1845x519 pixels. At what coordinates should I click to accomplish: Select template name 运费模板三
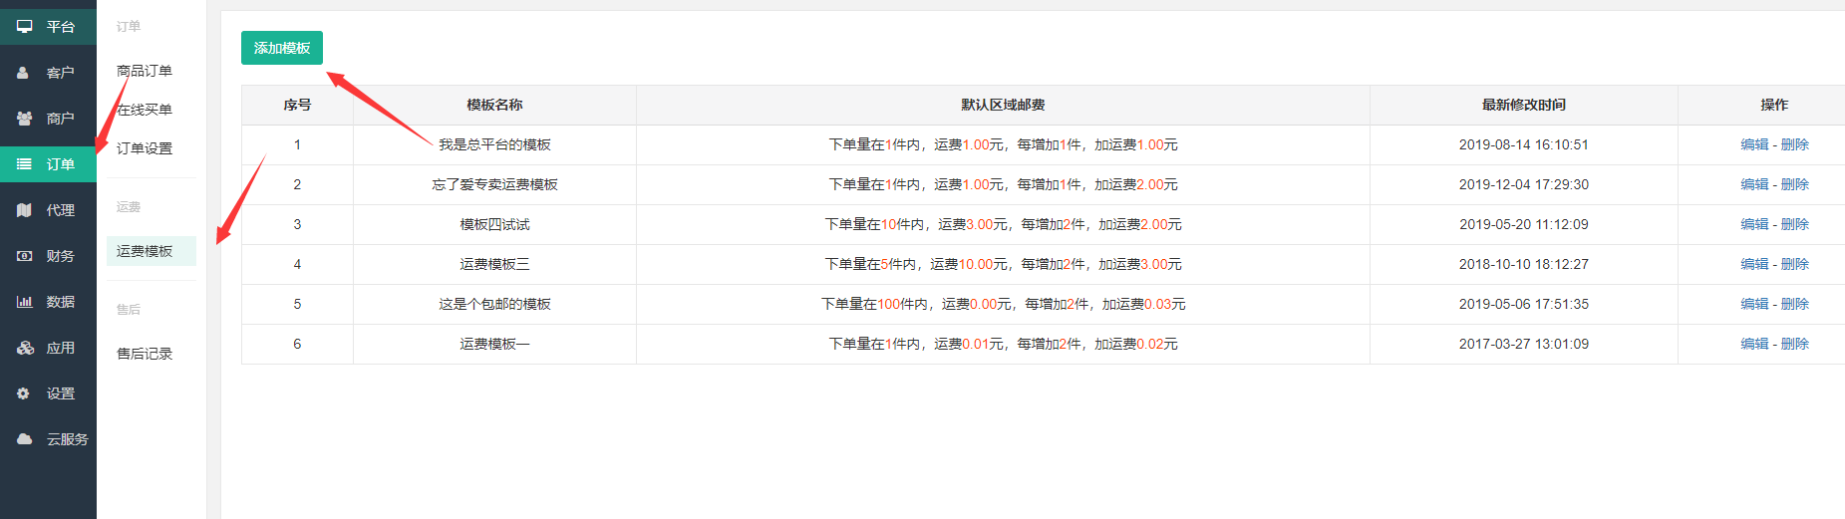tap(494, 264)
